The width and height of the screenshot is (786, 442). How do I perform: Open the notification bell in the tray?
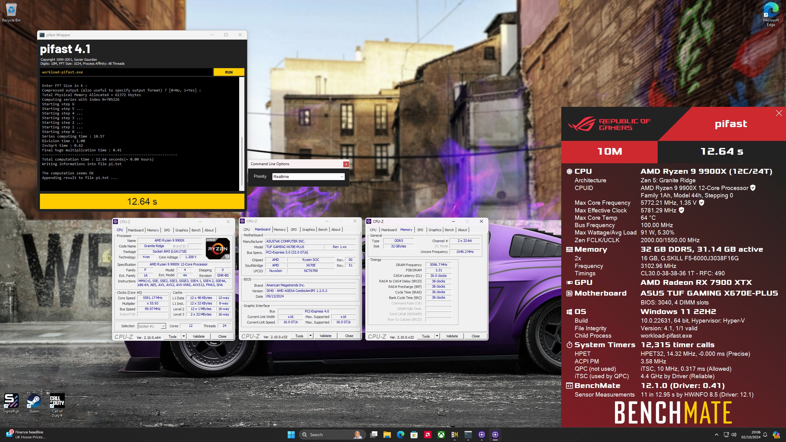tap(765, 435)
